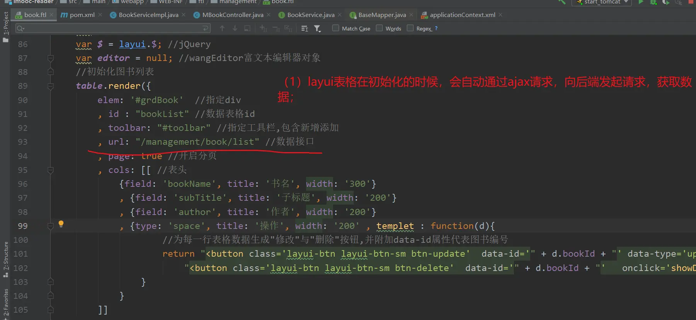The width and height of the screenshot is (696, 320).
Task: Switch to applicationContext.xml tab
Action: pos(462,15)
